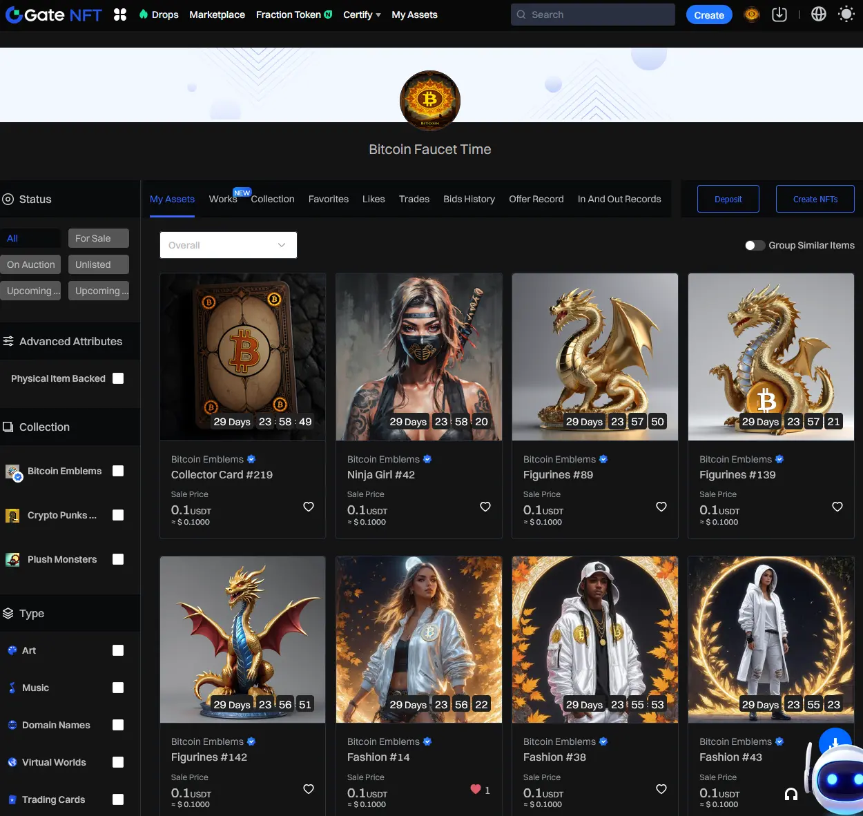Switch to the Offer Record tab
Screen dimensions: 863x816
536,199
